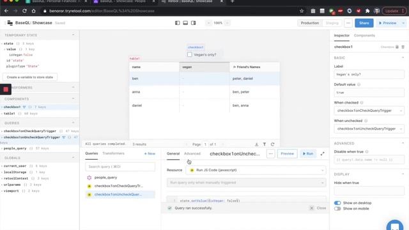
Task: Open the query General tab
Action: point(173,153)
